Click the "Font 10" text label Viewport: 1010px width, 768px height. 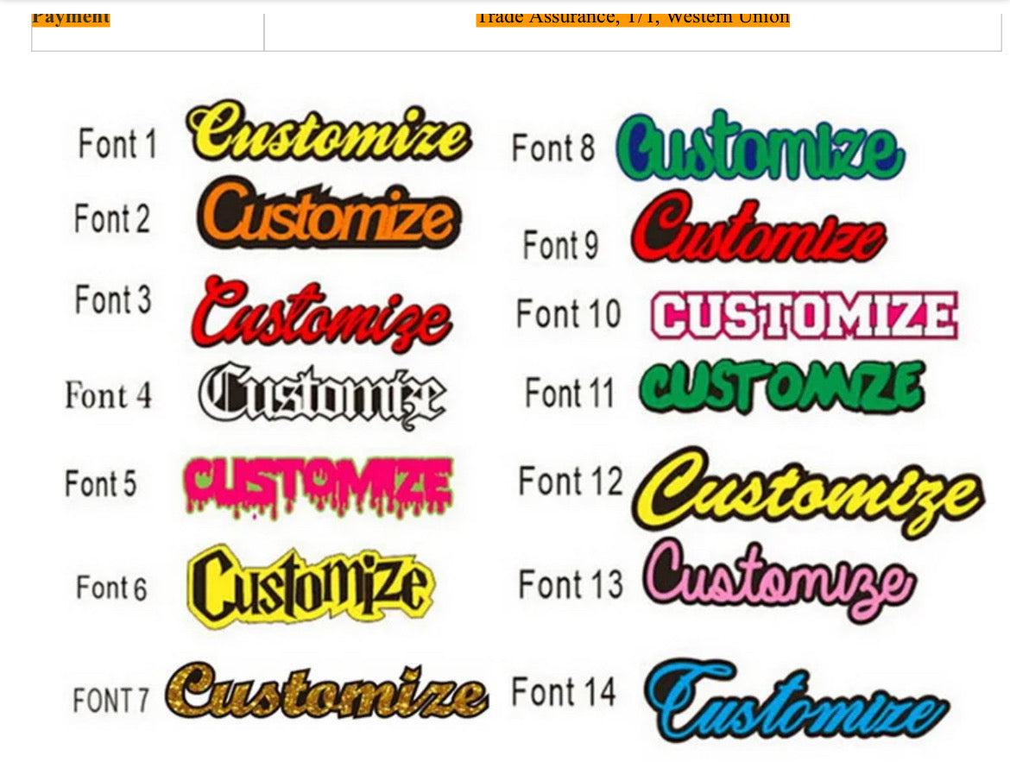click(x=568, y=313)
